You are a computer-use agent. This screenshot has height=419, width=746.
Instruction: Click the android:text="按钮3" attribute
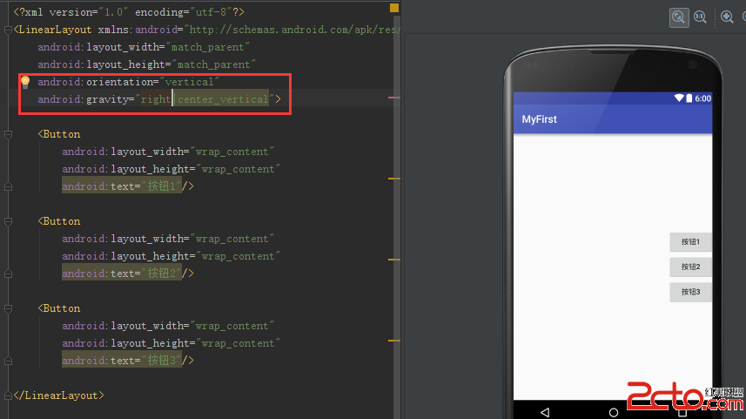tap(122, 361)
